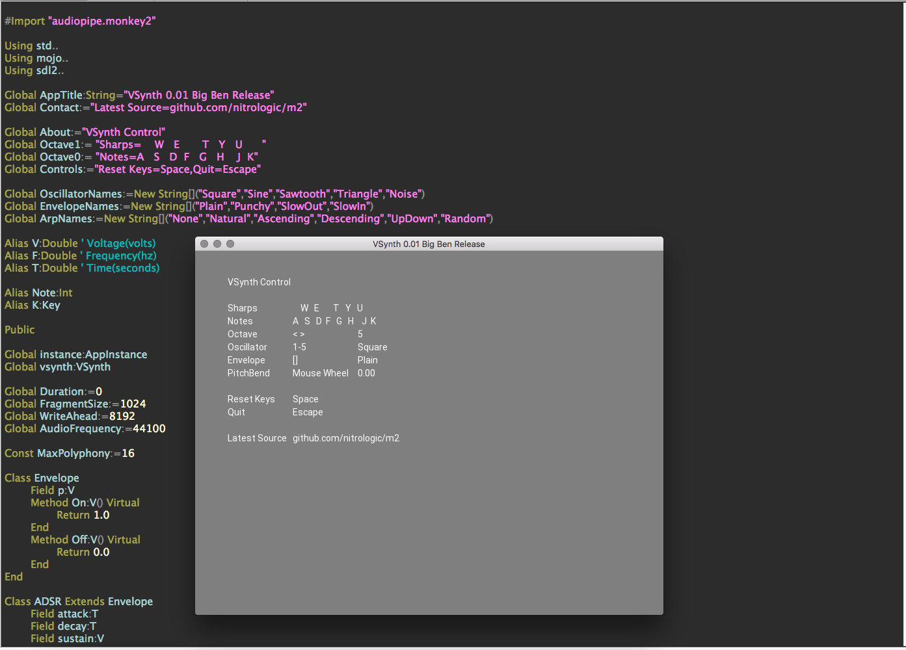906x650 pixels.
Task: Click the Escape text beside Quit
Action: [x=308, y=412]
